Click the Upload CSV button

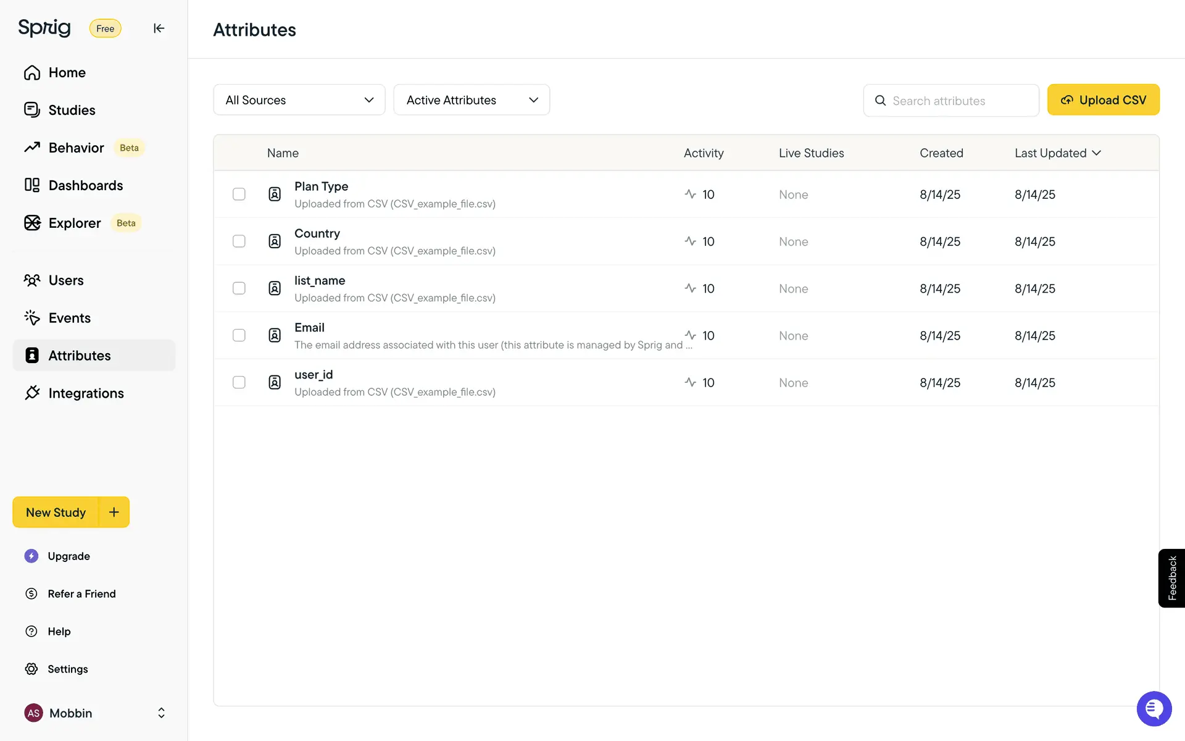[x=1103, y=100]
